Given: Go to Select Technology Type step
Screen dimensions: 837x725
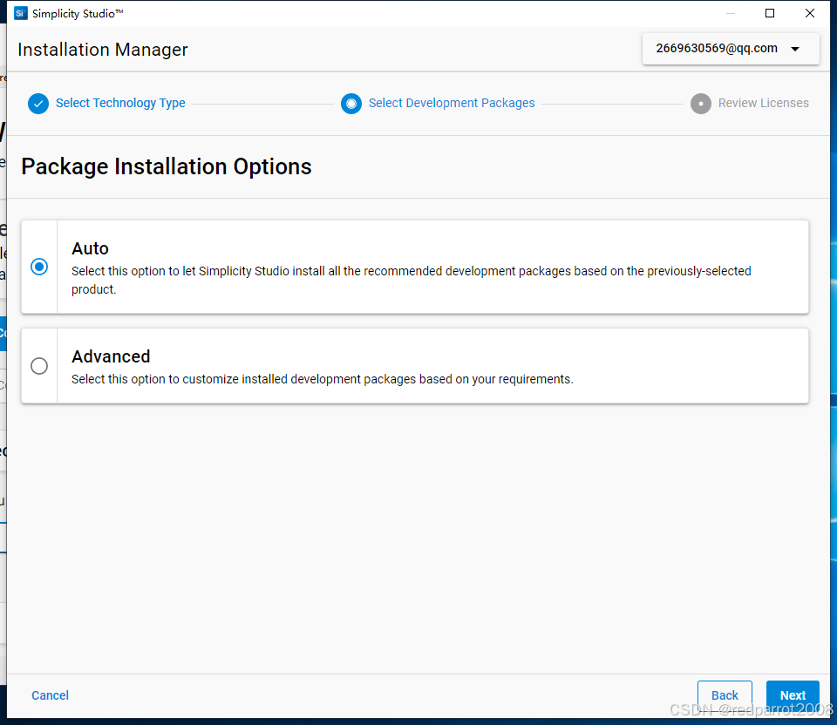Looking at the screenshot, I should pyautogui.click(x=120, y=103).
